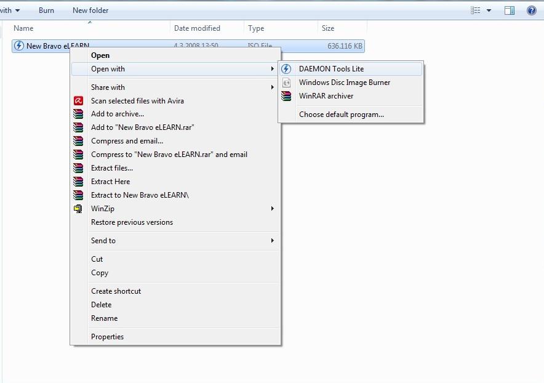Click WinRAR icon beside Extract files
This screenshot has width=544, height=383.
(78, 168)
